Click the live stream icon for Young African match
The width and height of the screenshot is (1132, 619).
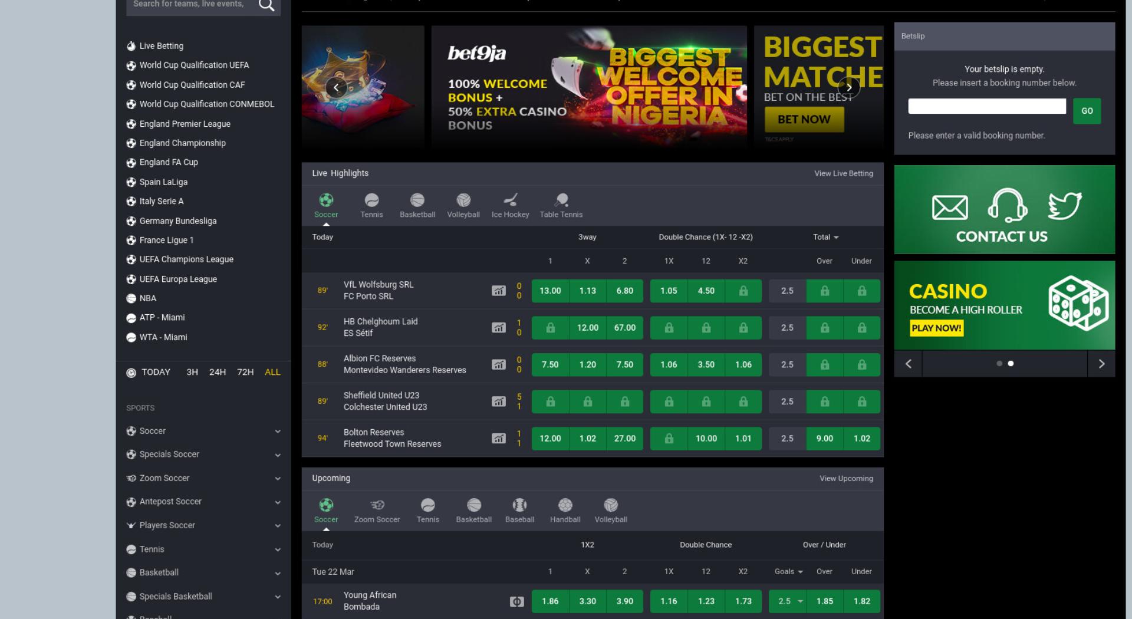click(516, 601)
